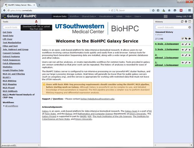Toggle multiple dataset selection checkbox icon

[x=183, y=39]
